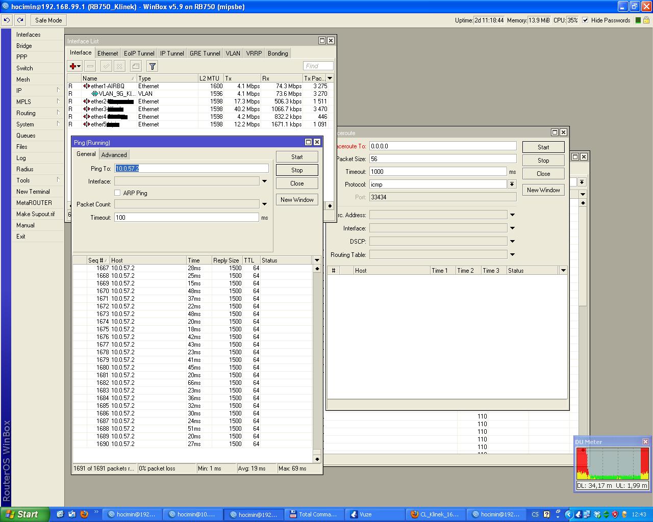
Task: Click the Traceroute To address field
Action: 443,146
